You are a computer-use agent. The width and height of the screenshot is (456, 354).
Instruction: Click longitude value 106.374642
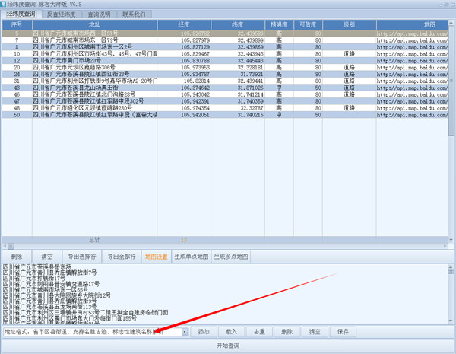point(195,88)
